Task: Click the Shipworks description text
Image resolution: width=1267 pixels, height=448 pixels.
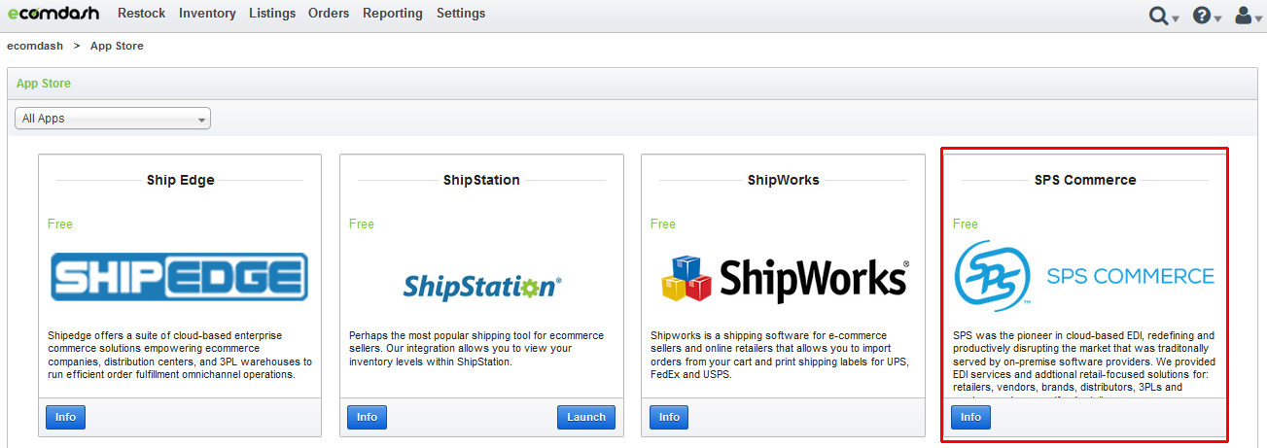Action: pos(782,355)
